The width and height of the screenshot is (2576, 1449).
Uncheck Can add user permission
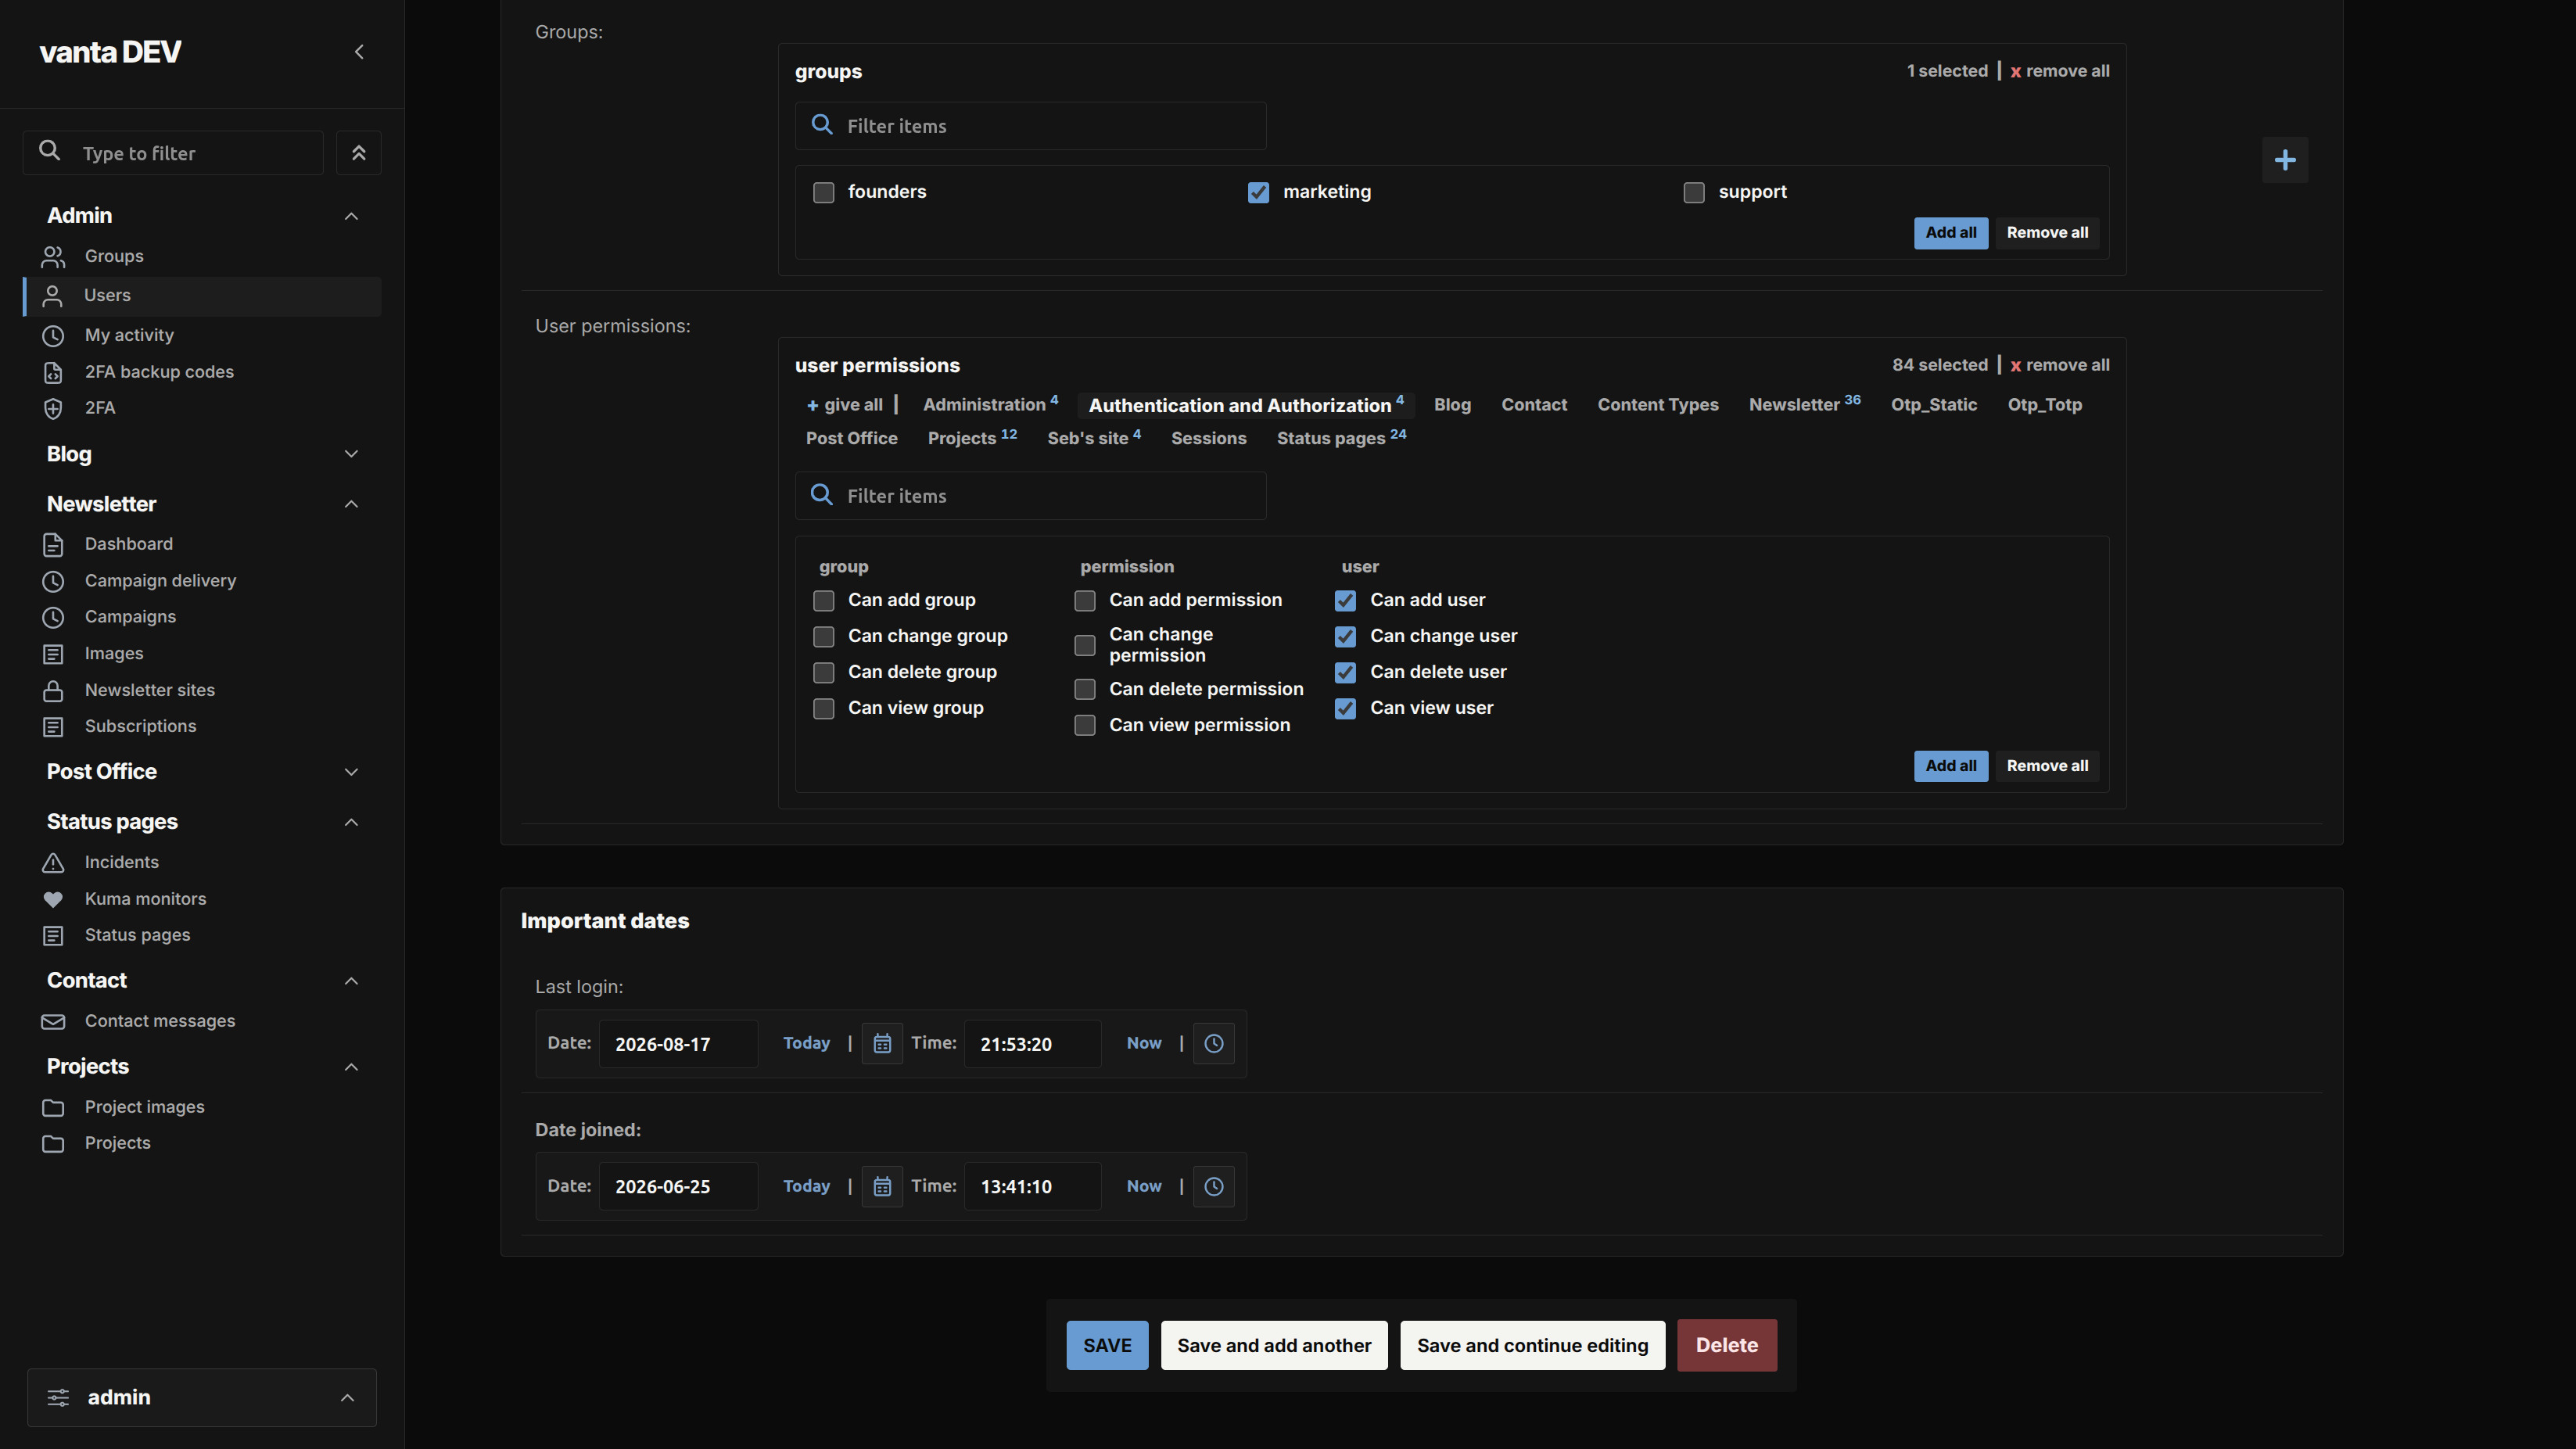tap(1345, 600)
